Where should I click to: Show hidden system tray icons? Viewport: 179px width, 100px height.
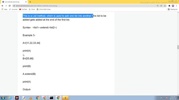[x=159, y=98]
